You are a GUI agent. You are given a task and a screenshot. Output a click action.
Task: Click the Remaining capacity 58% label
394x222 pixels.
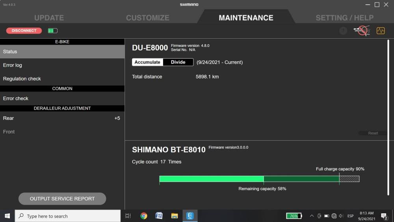(262, 188)
